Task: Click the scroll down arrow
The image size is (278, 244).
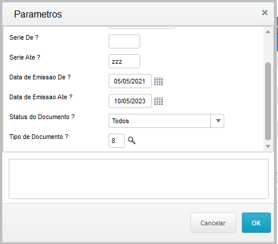Action: 268,147
